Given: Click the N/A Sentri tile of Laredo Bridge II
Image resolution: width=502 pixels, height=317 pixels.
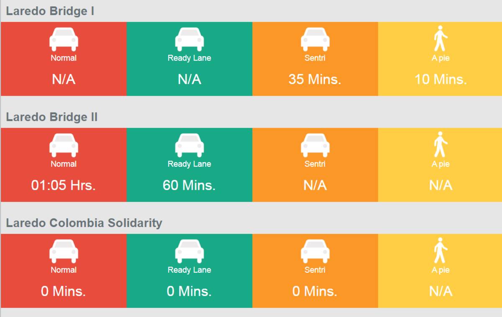Looking at the screenshot, I should pyautogui.click(x=315, y=165).
